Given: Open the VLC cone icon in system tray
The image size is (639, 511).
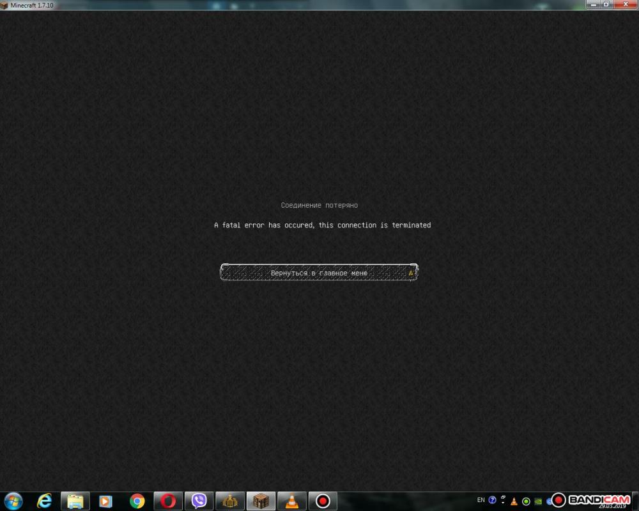Looking at the screenshot, I should click(x=514, y=501).
